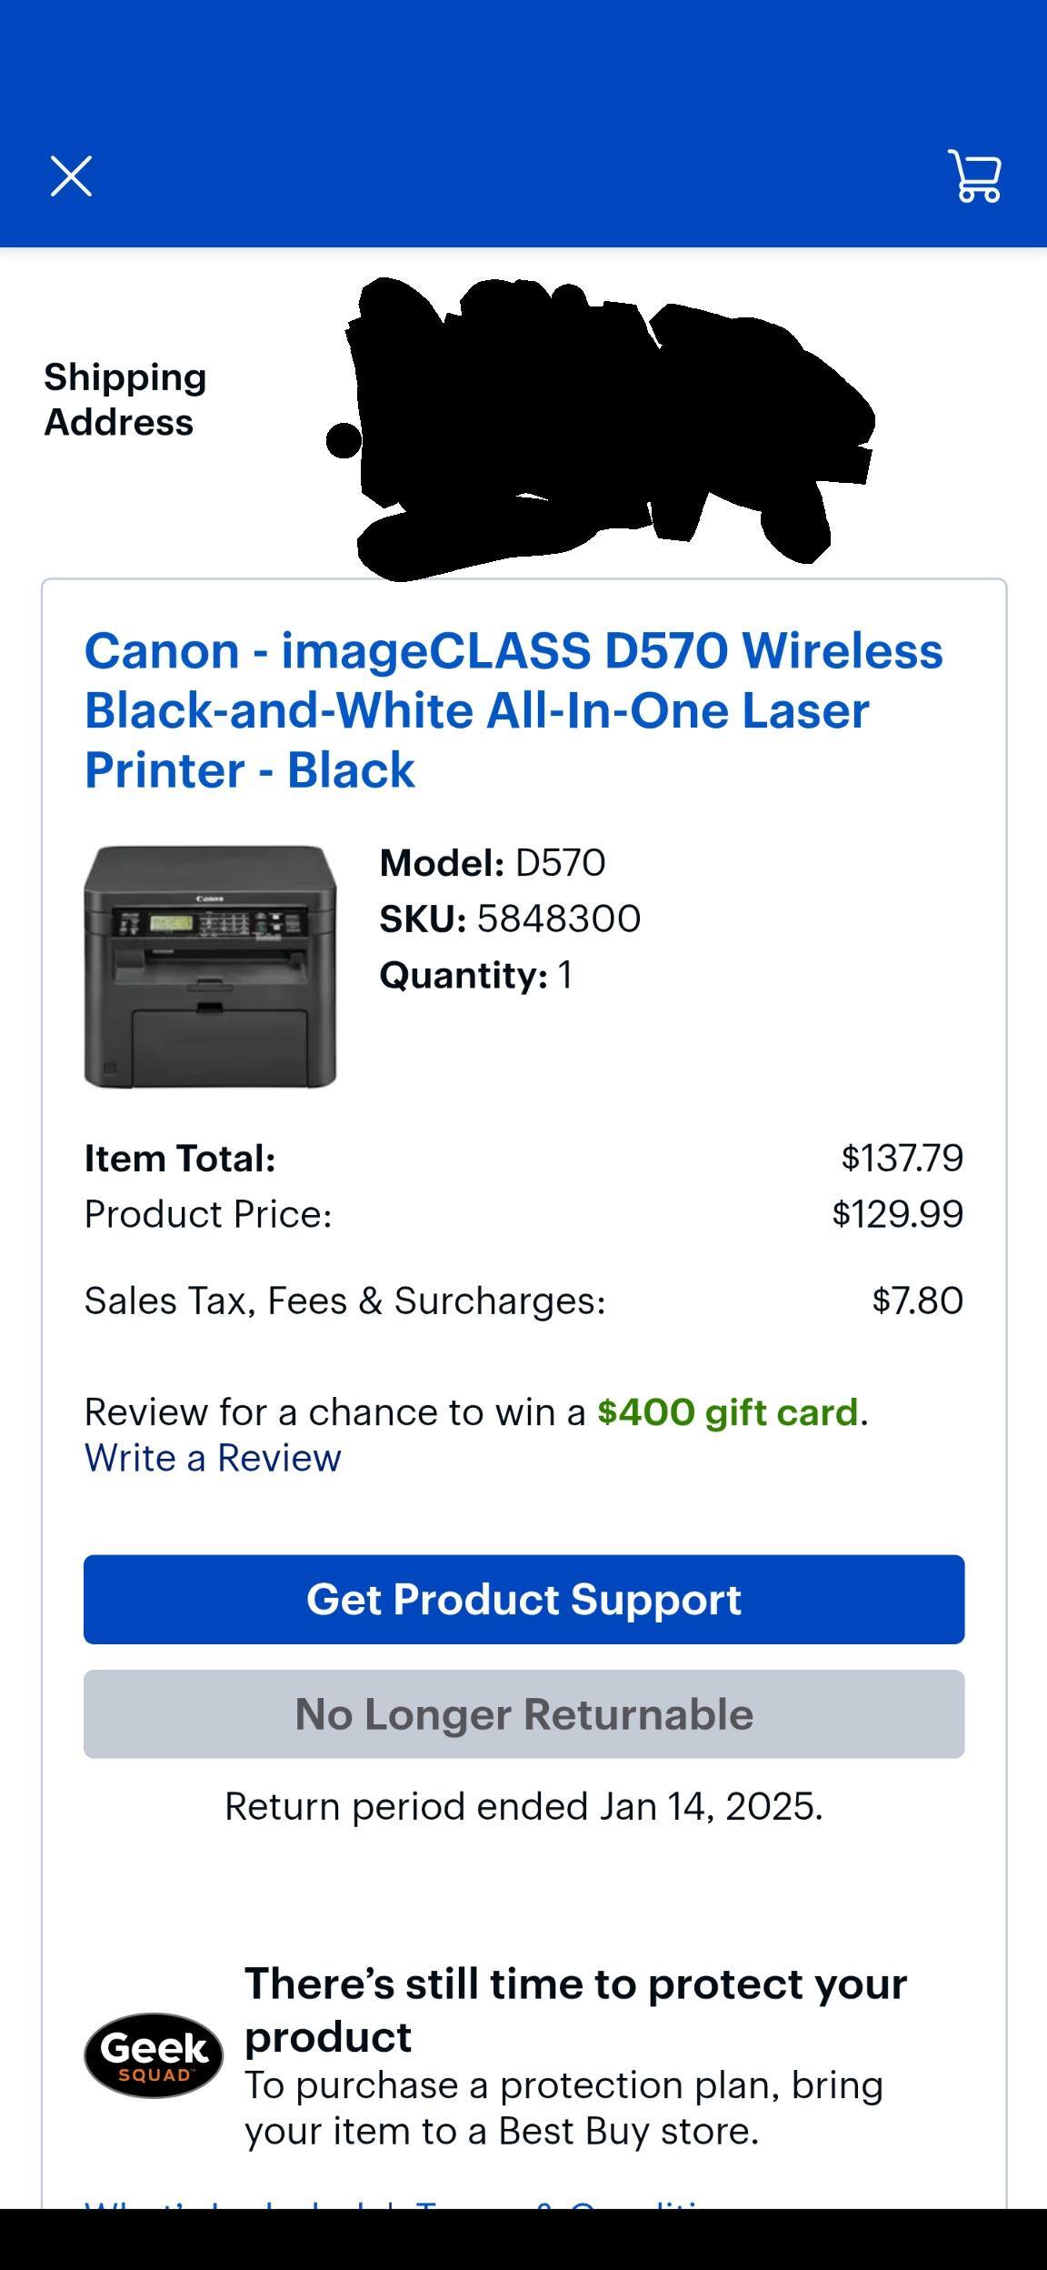Select the Shipping Address section
This screenshot has height=2270, width=1047.
click(125, 397)
